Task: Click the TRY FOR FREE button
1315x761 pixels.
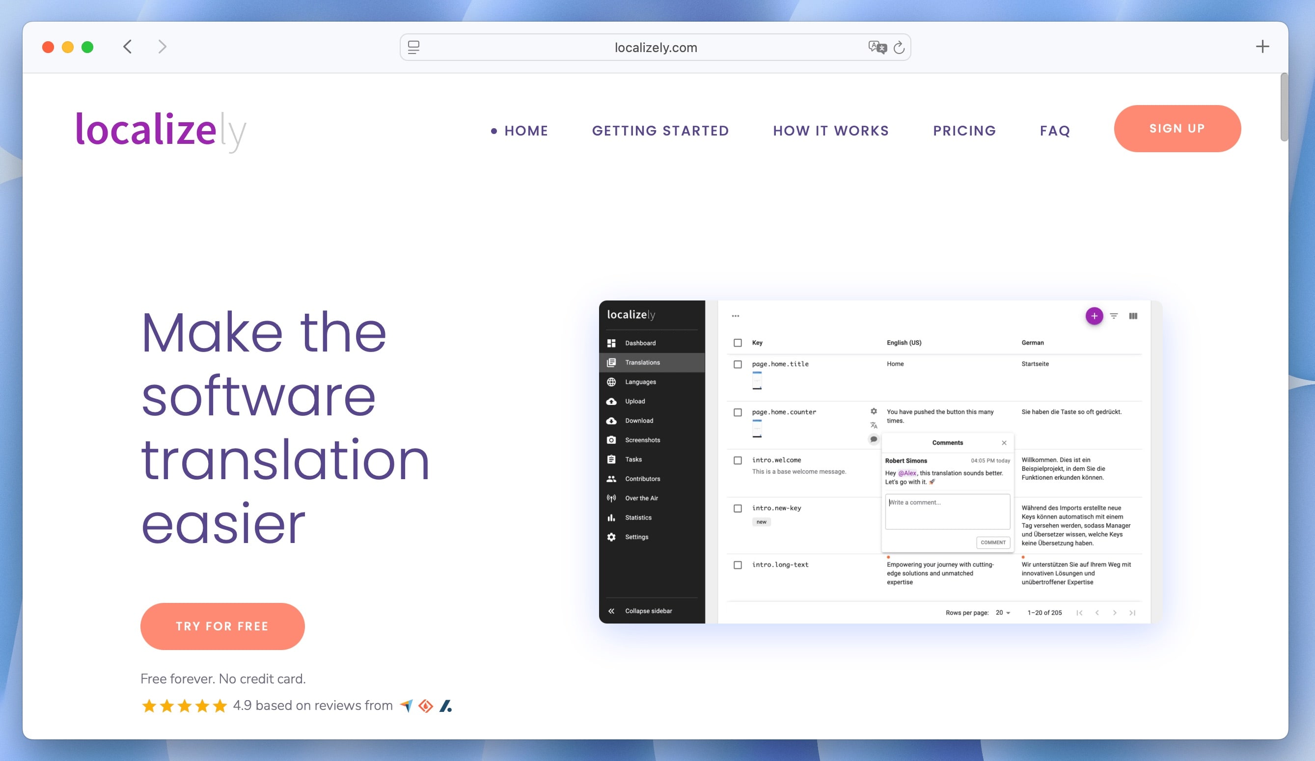Action: (222, 626)
